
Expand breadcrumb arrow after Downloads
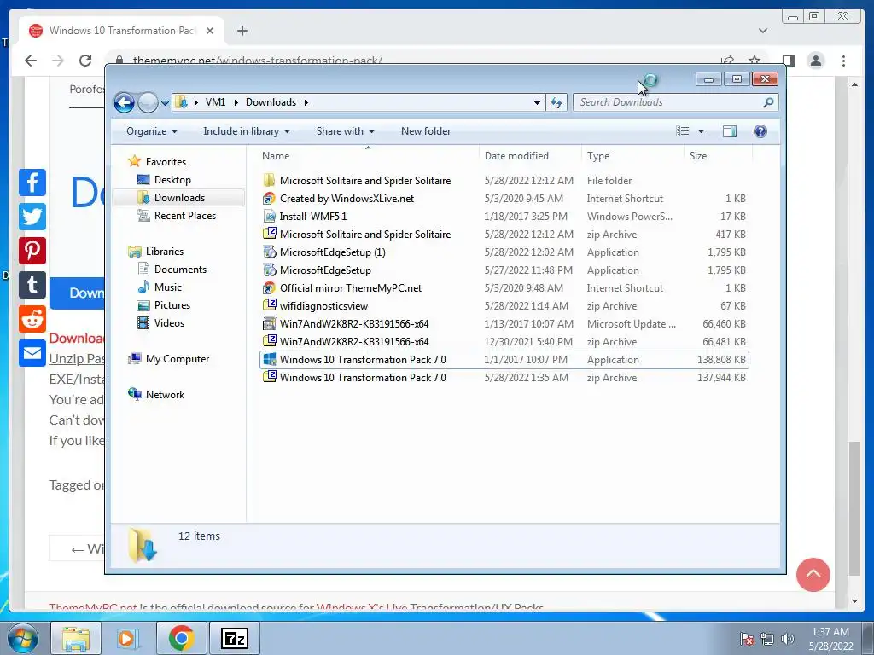click(x=306, y=102)
